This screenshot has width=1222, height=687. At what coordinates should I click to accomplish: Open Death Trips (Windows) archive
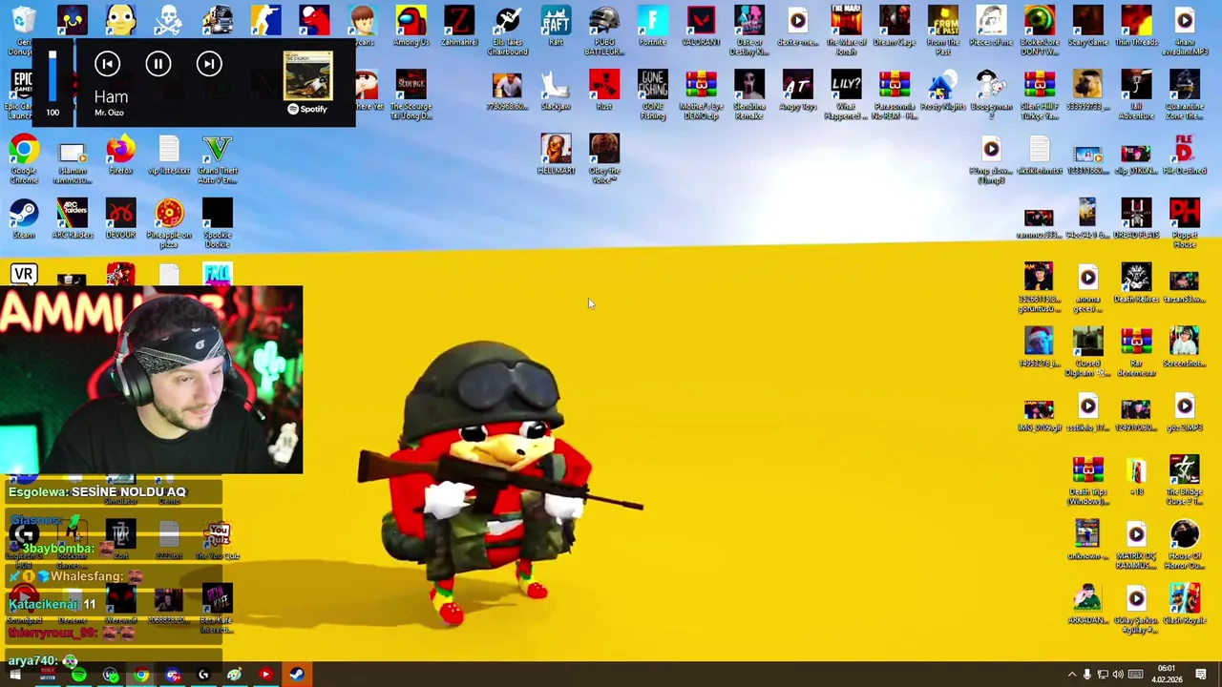(x=1087, y=479)
